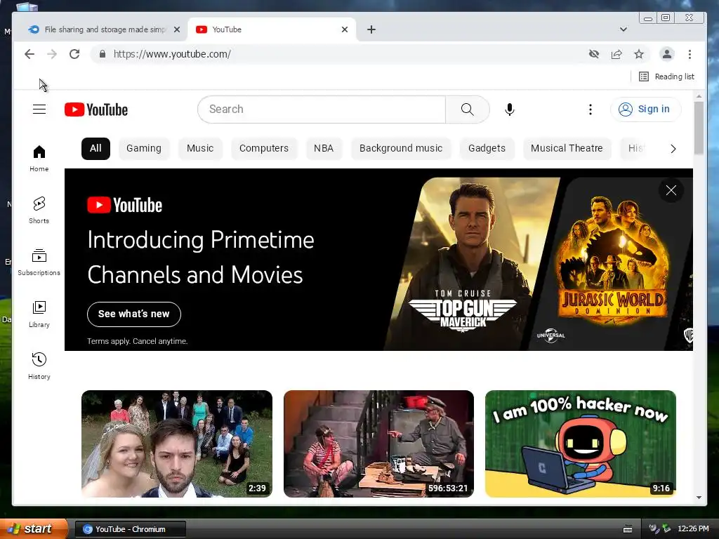Open Library in the sidebar
Viewport: 719px width, 539px height.
point(39,314)
